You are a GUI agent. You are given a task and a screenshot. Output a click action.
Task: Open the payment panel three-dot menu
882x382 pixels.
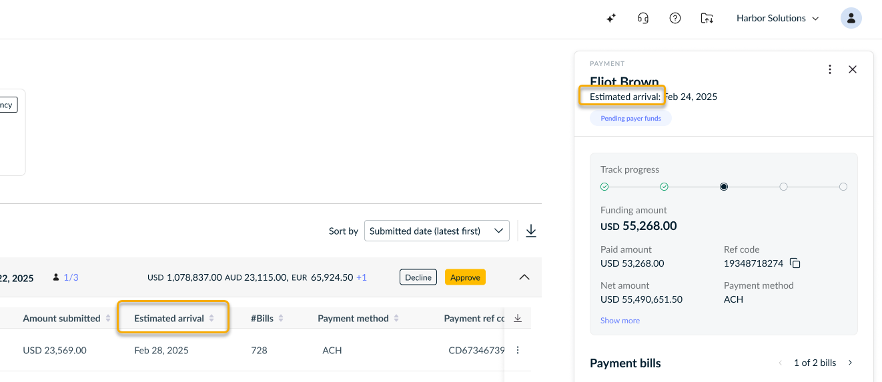(830, 69)
